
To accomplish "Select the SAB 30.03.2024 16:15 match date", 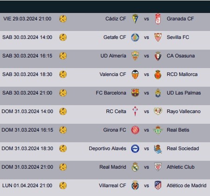I will point(27,56).
